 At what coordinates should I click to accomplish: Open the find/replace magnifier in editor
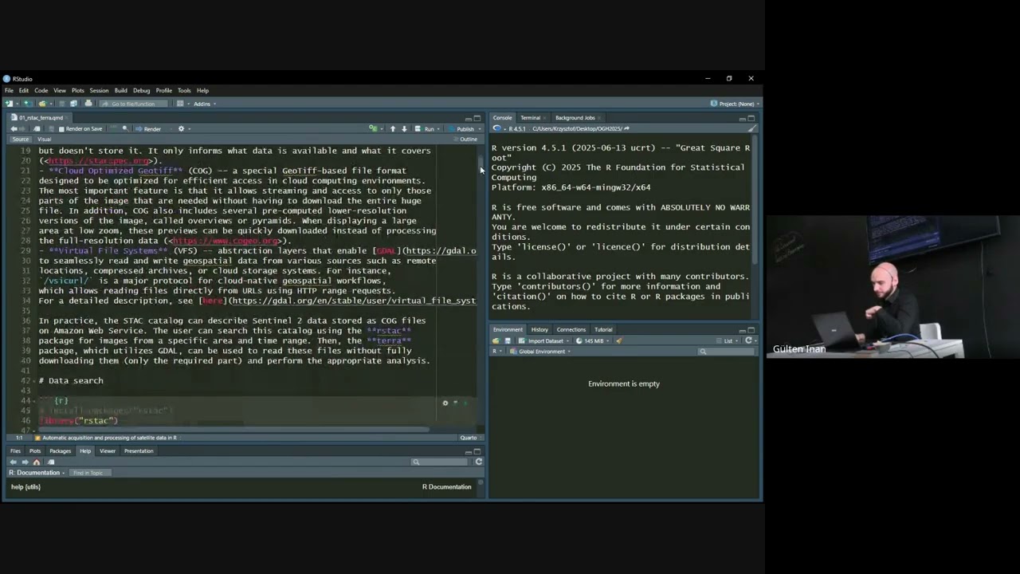pos(125,128)
